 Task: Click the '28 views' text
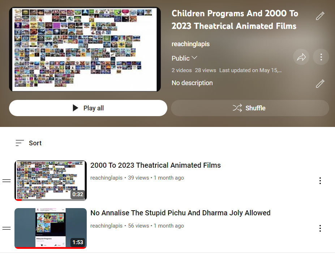pos(205,70)
